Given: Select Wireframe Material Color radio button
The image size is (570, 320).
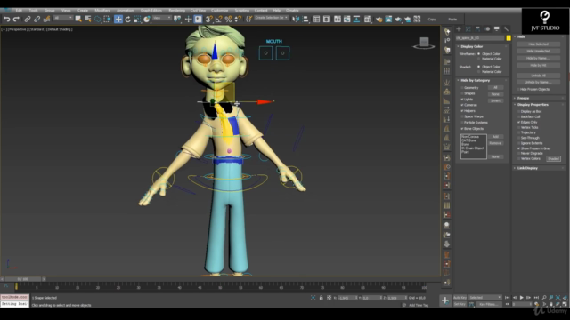Looking at the screenshot, I should [478, 59].
